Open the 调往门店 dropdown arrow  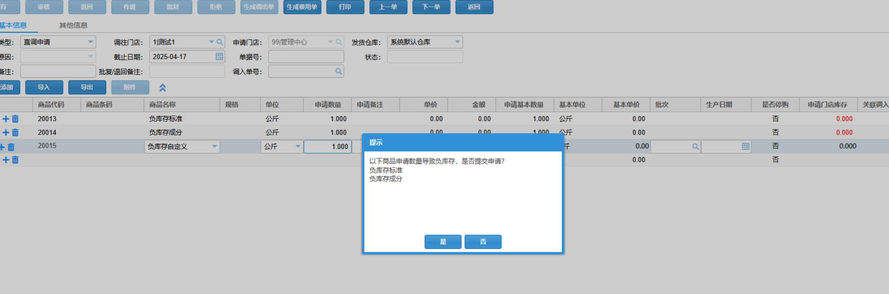click(211, 42)
